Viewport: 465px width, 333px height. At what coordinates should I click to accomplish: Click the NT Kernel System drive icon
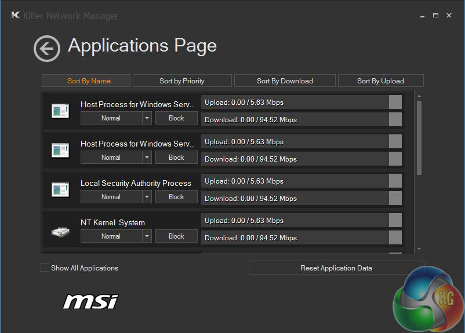[60, 231]
